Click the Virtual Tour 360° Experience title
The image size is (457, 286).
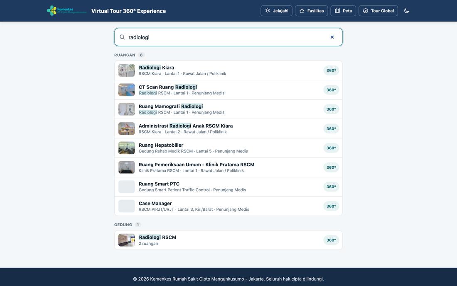128,11
